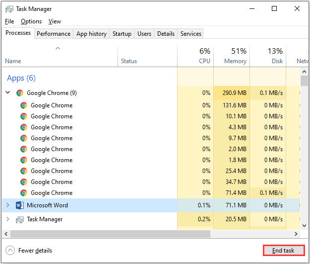
Task: Select the Microsoft Word row name
Action: 47,205
